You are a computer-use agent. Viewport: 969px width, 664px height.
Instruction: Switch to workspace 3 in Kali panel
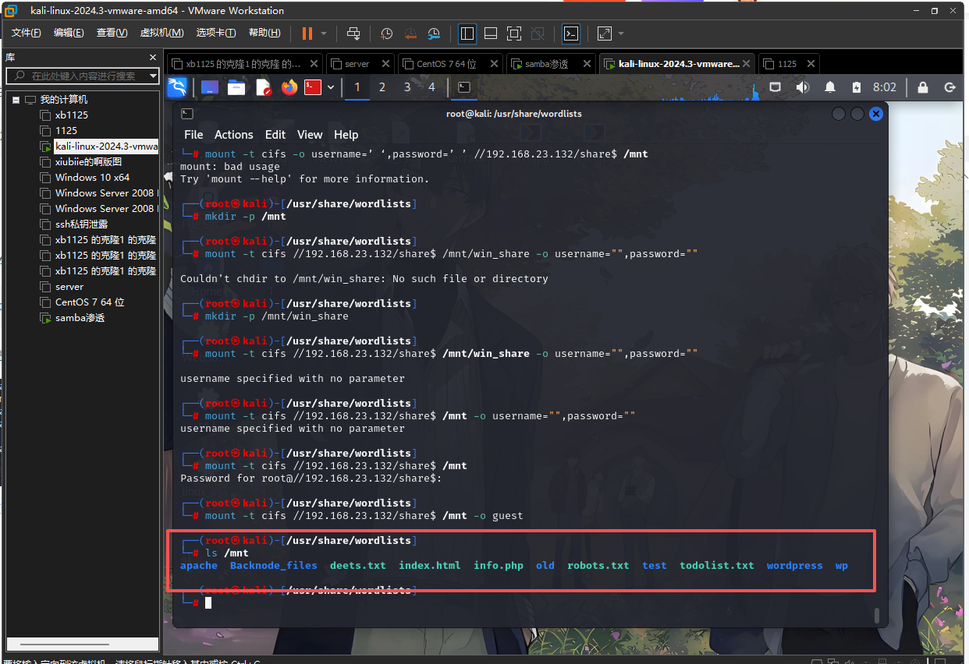click(406, 87)
